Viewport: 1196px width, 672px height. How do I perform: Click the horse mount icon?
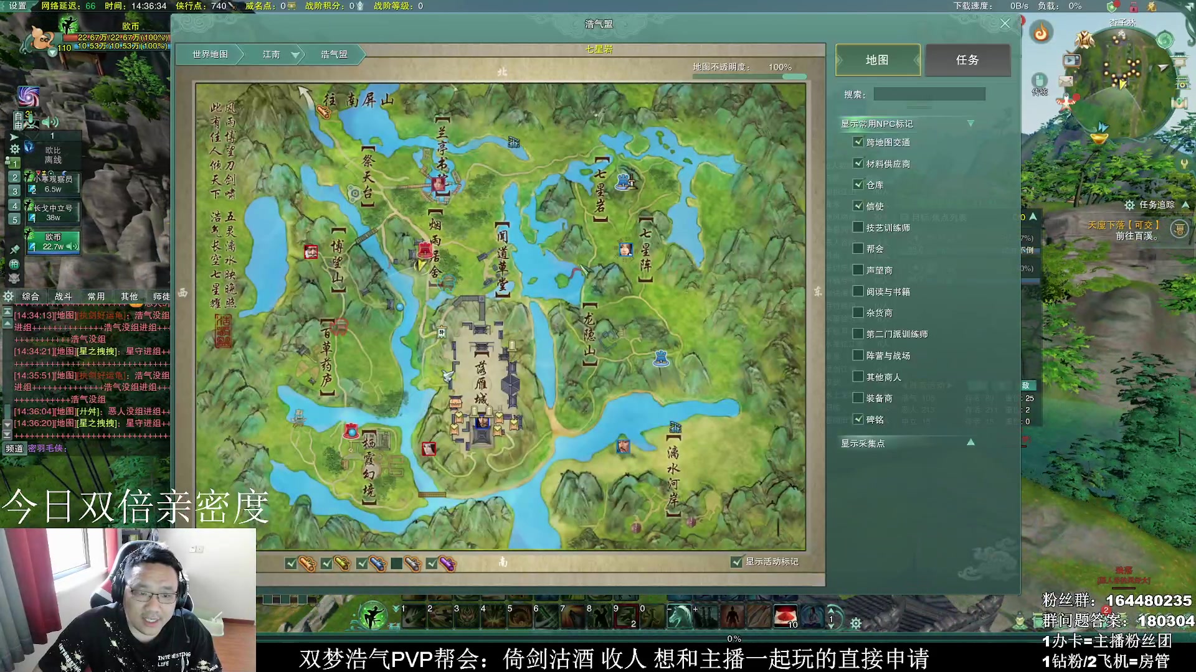pos(679,616)
